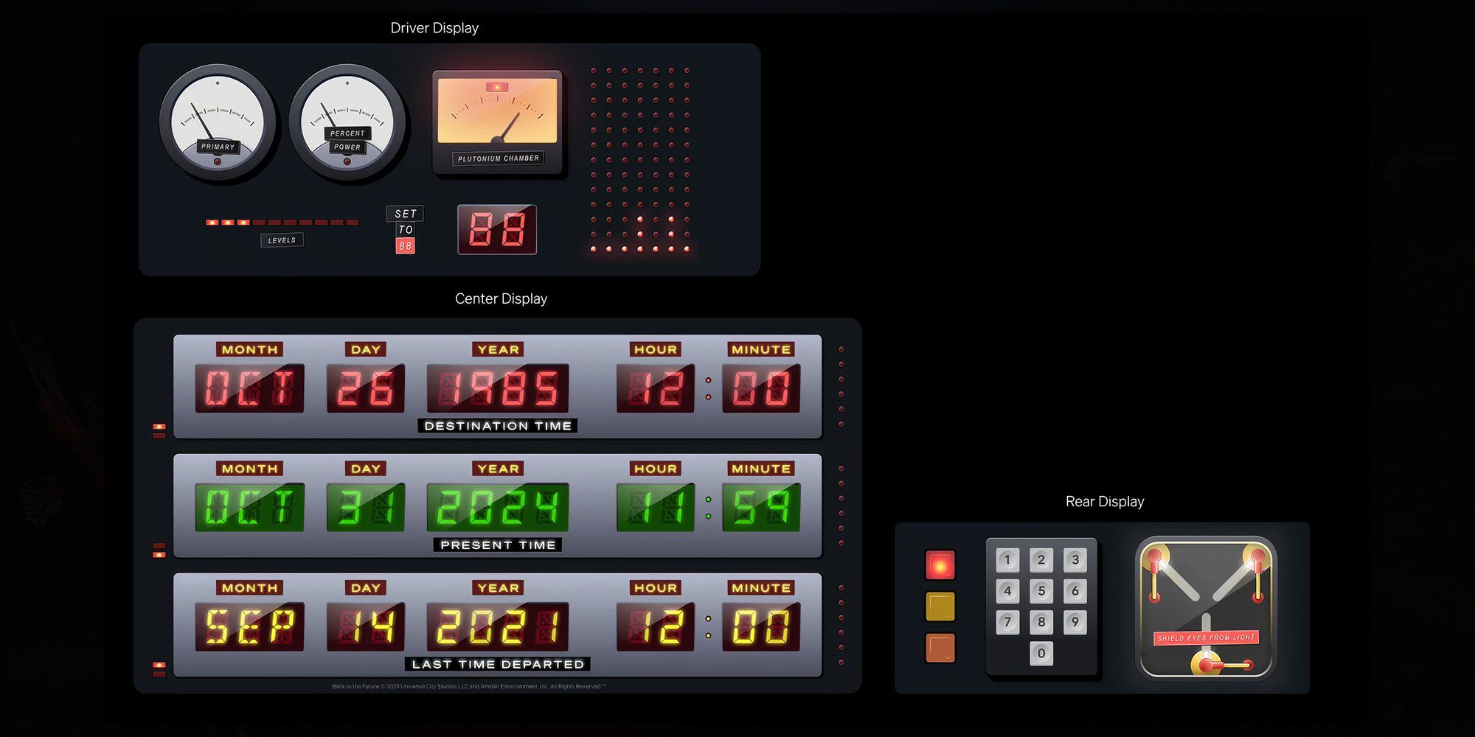Toggle the orange square button
This screenshot has height=737, width=1475.
940,648
